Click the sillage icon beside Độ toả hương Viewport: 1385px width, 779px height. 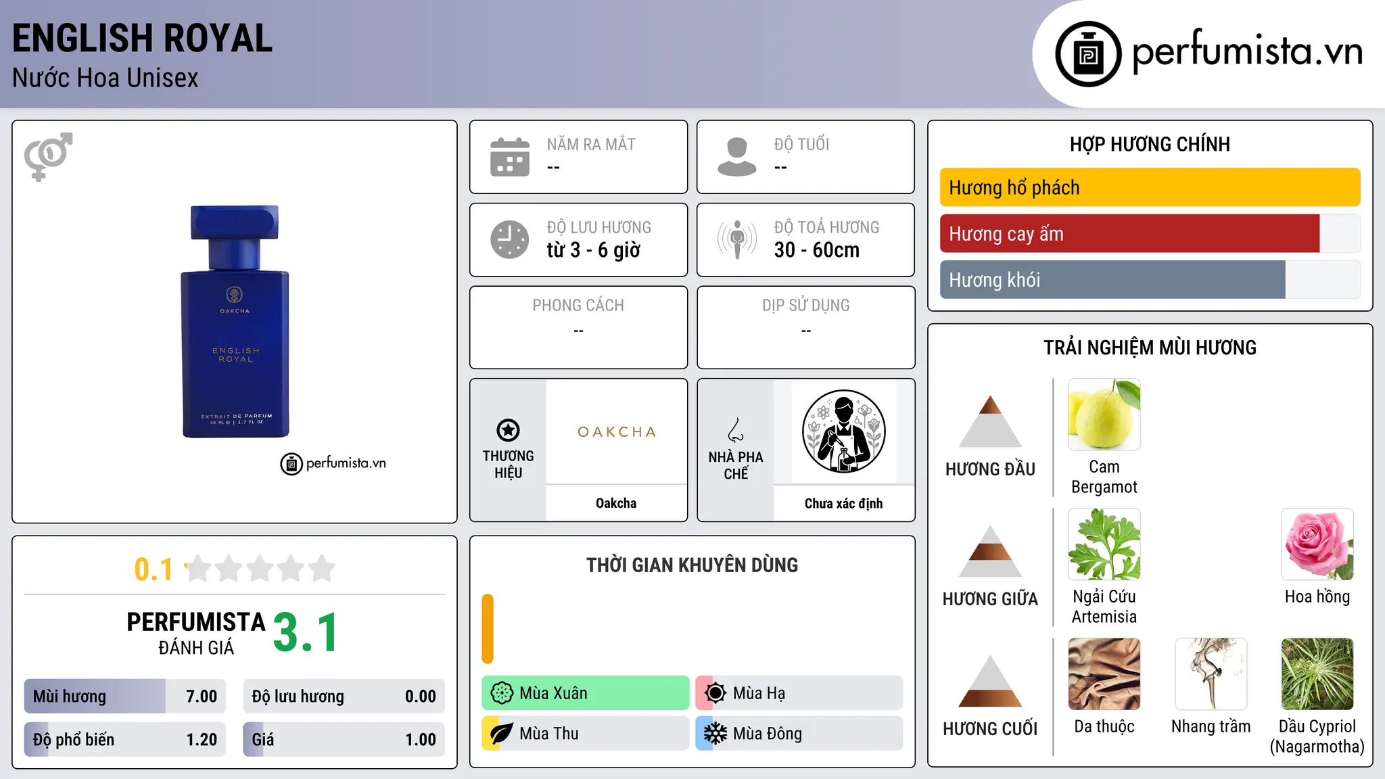coord(737,239)
